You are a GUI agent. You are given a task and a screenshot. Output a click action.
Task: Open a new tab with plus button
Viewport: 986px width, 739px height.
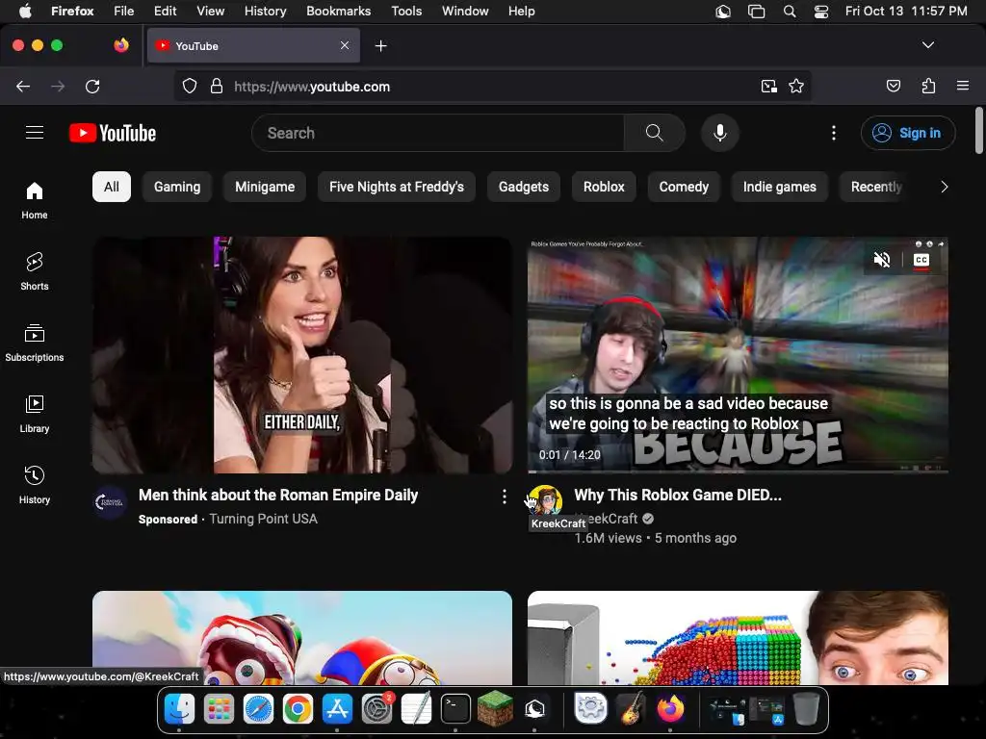coord(380,46)
